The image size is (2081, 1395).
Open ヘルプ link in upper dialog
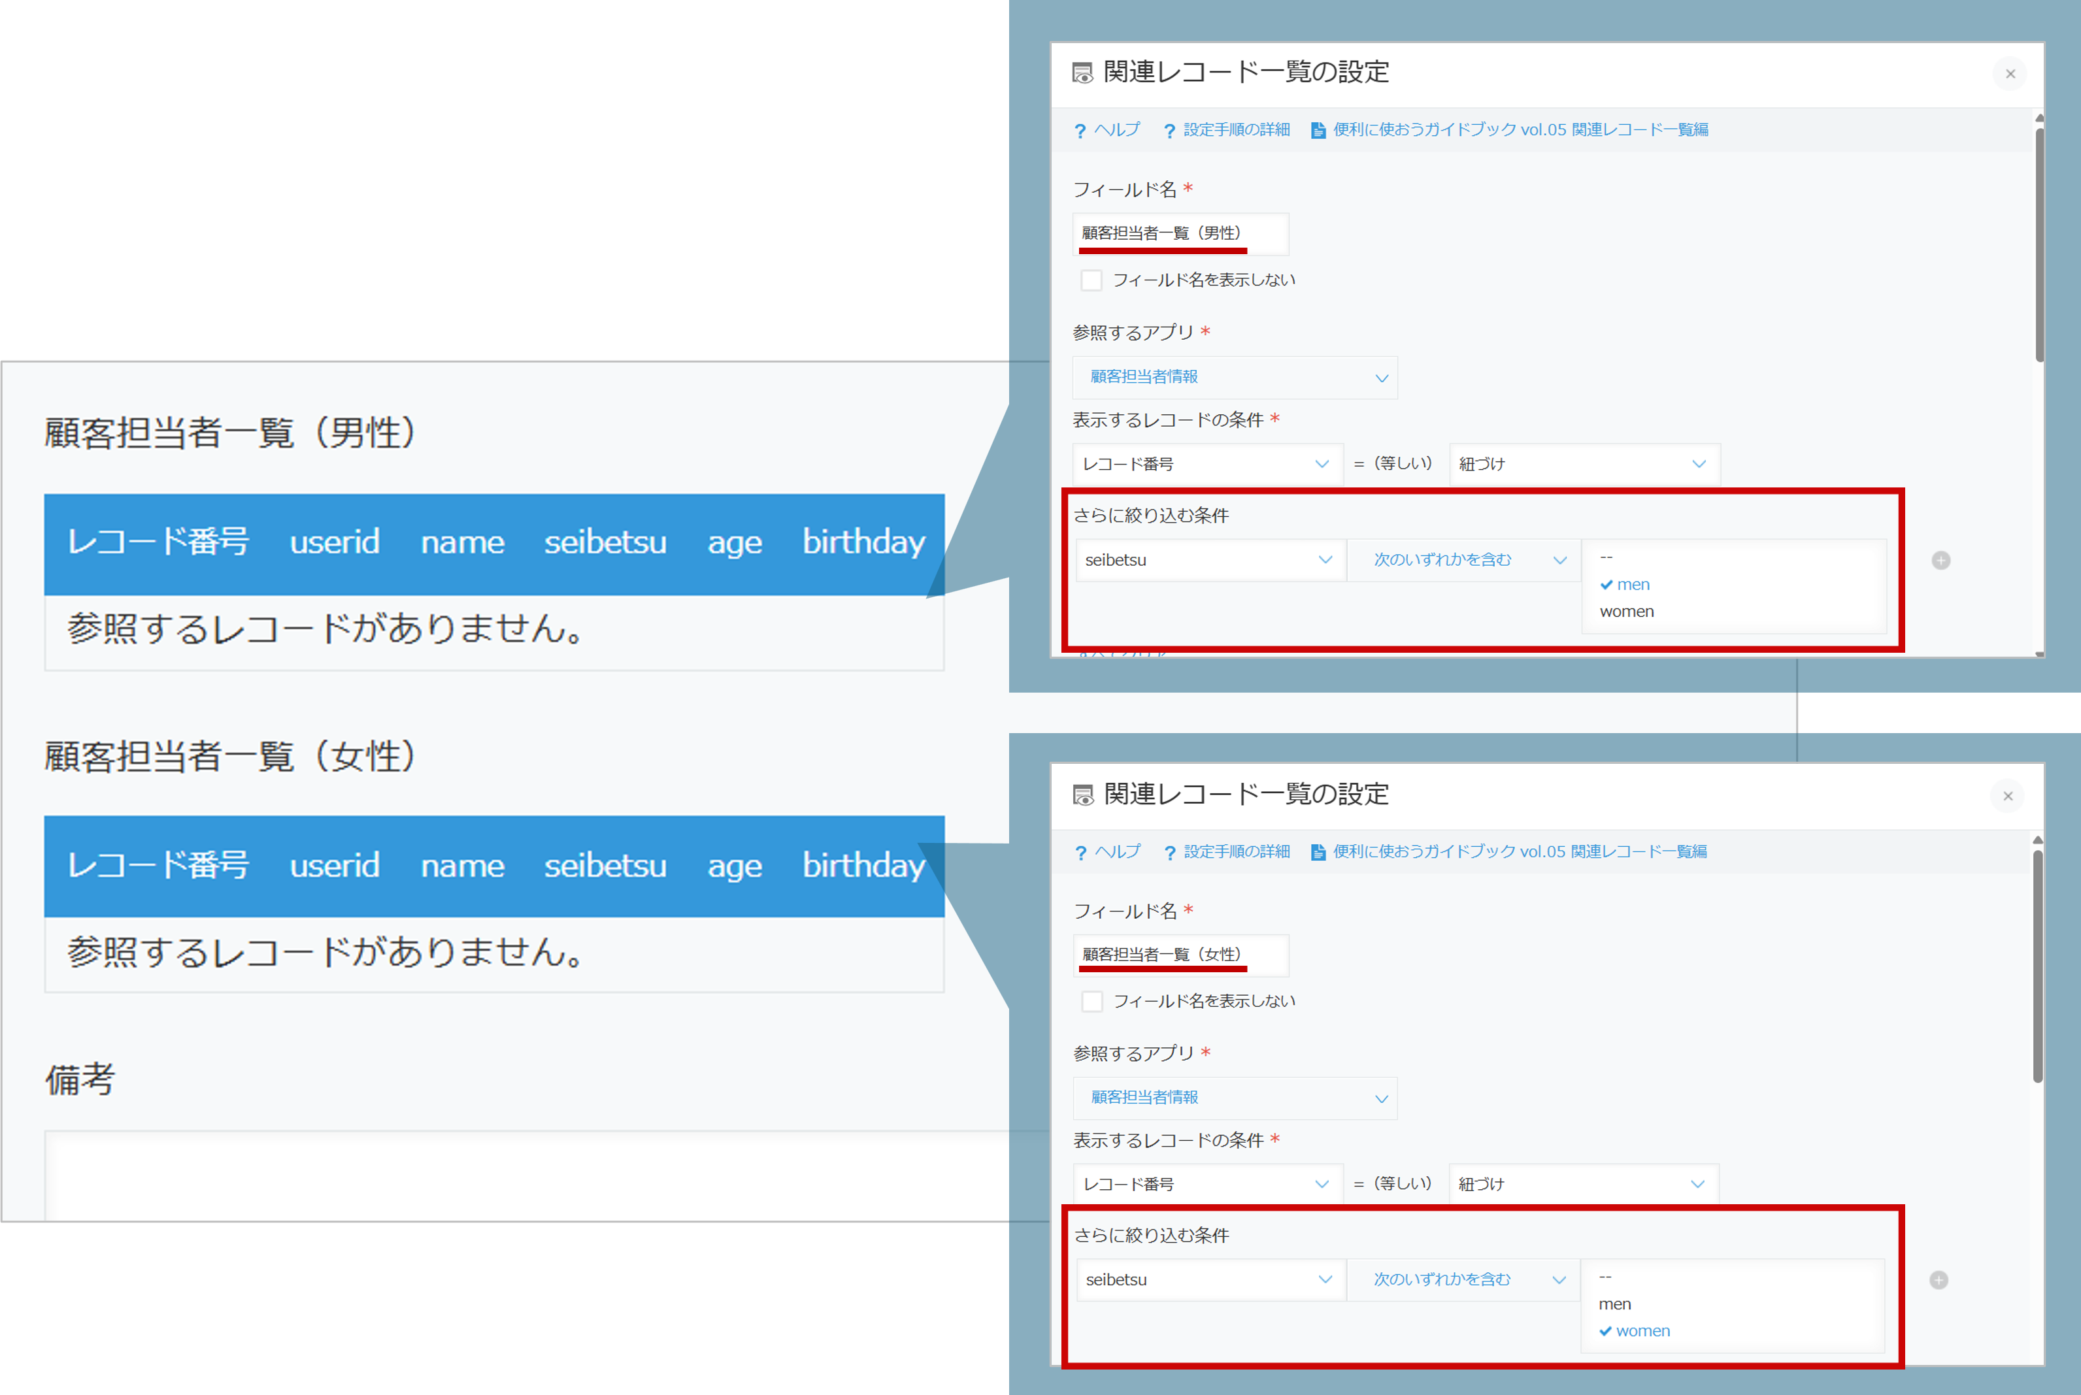[1107, 130]
